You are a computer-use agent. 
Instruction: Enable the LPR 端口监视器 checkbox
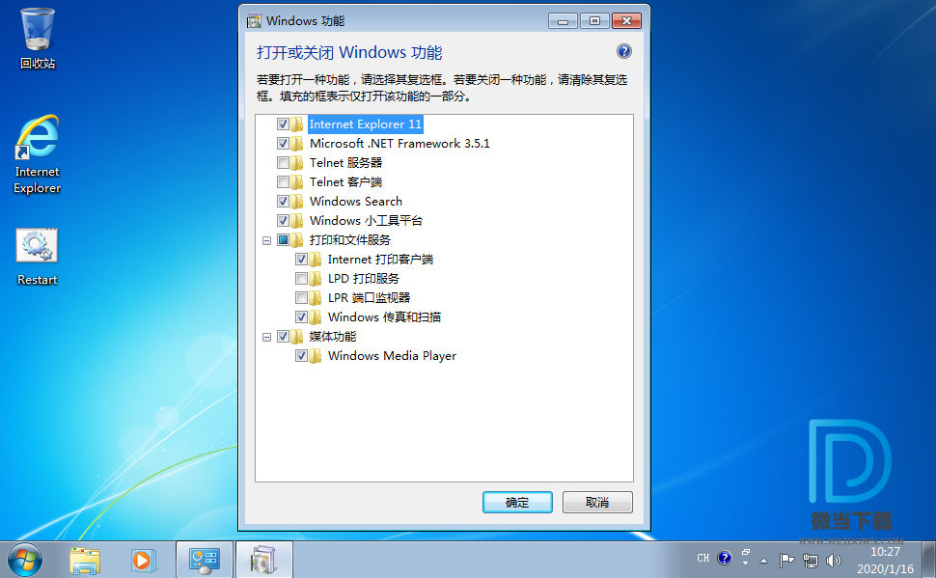click(x=301, y=298)
